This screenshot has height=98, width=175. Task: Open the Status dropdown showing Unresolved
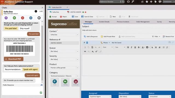[160, 97]
